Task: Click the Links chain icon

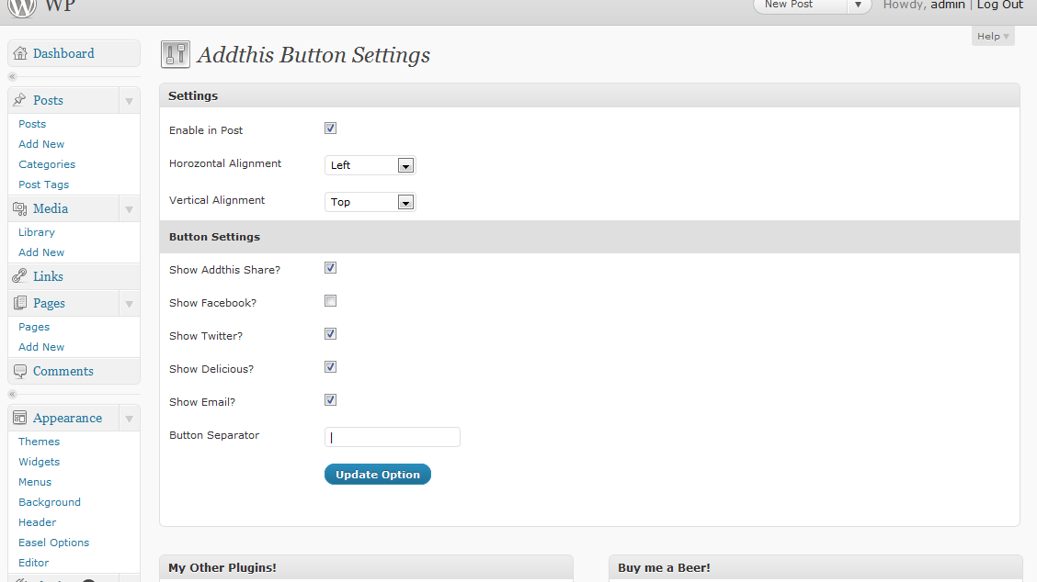Action: pos(20,276)
